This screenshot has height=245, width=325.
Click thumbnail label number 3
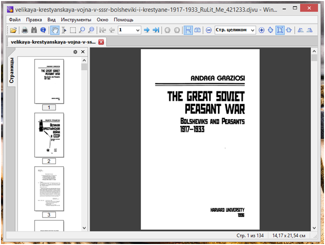49,215
